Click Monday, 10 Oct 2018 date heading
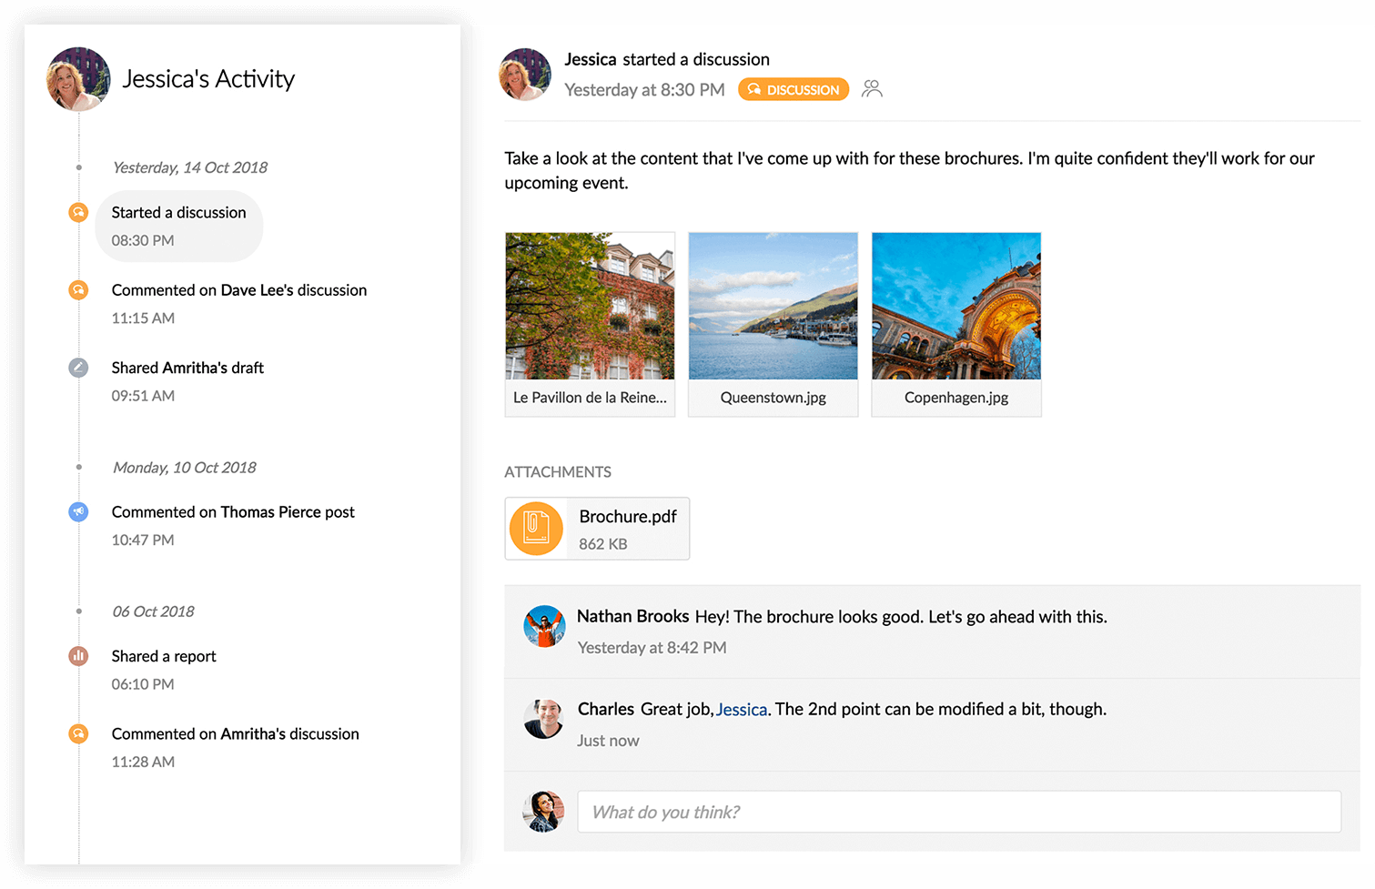This screenshot has width=1375, height=889. pos(185,467)
